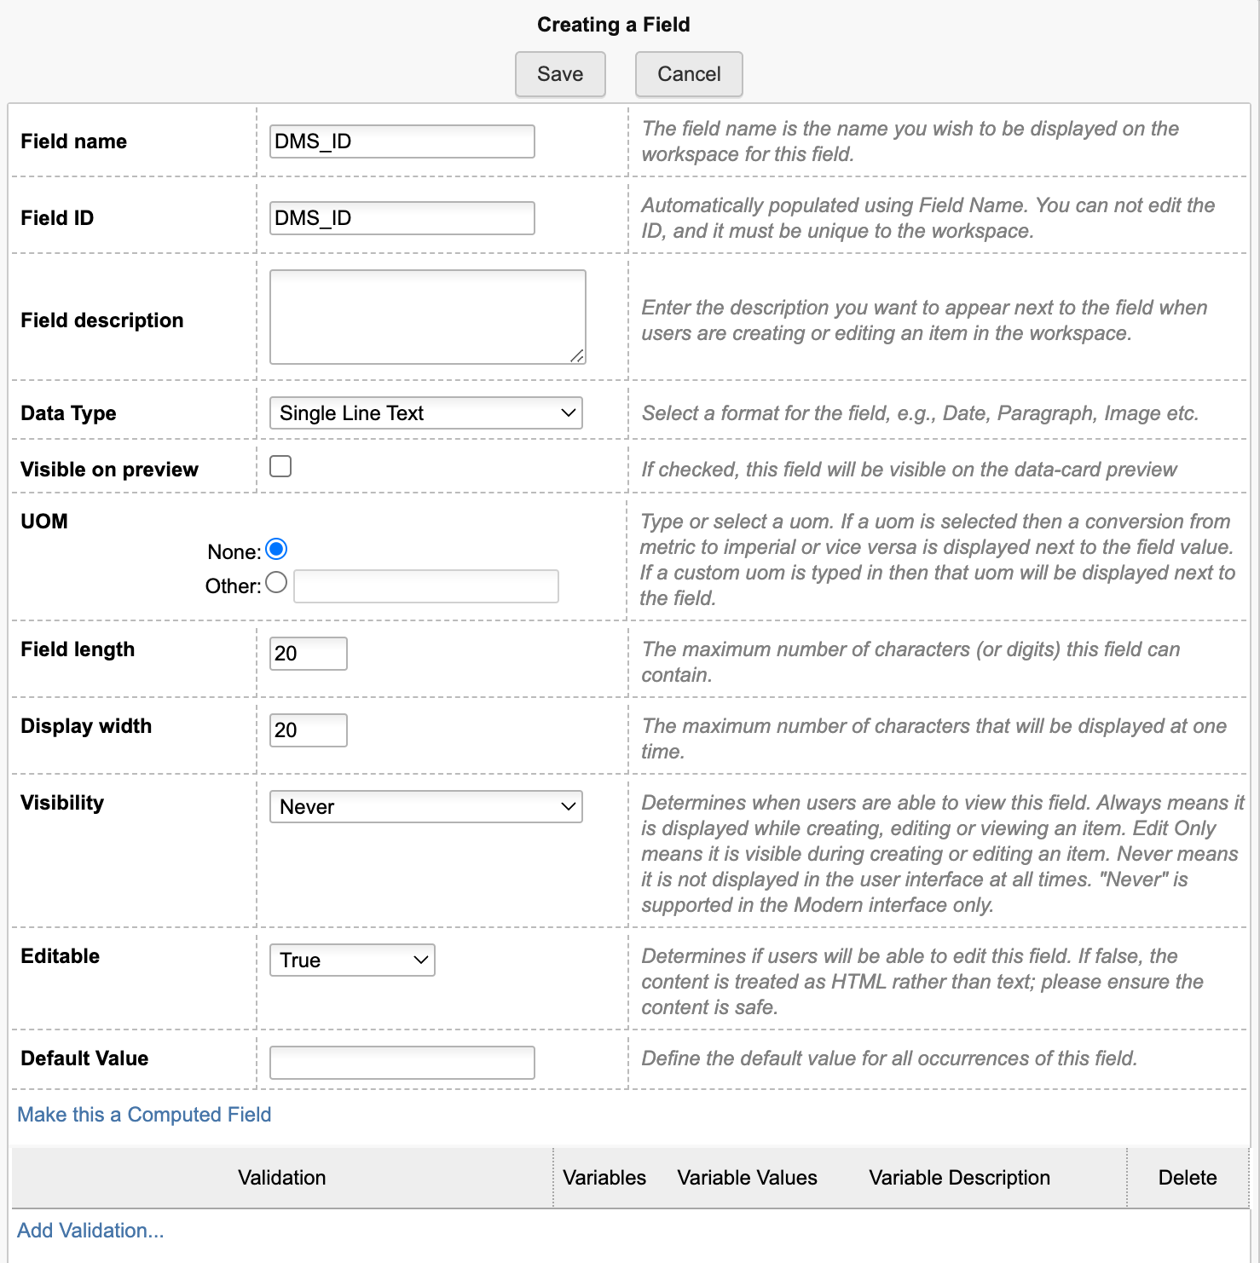Open the Data Type dropdown
1260x1263 pixels.
[x=425, y=413]
